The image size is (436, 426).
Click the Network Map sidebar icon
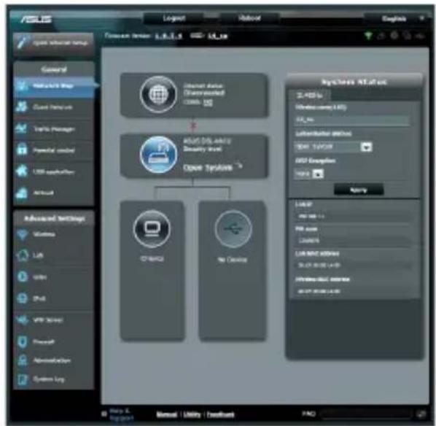coord(22,85)
